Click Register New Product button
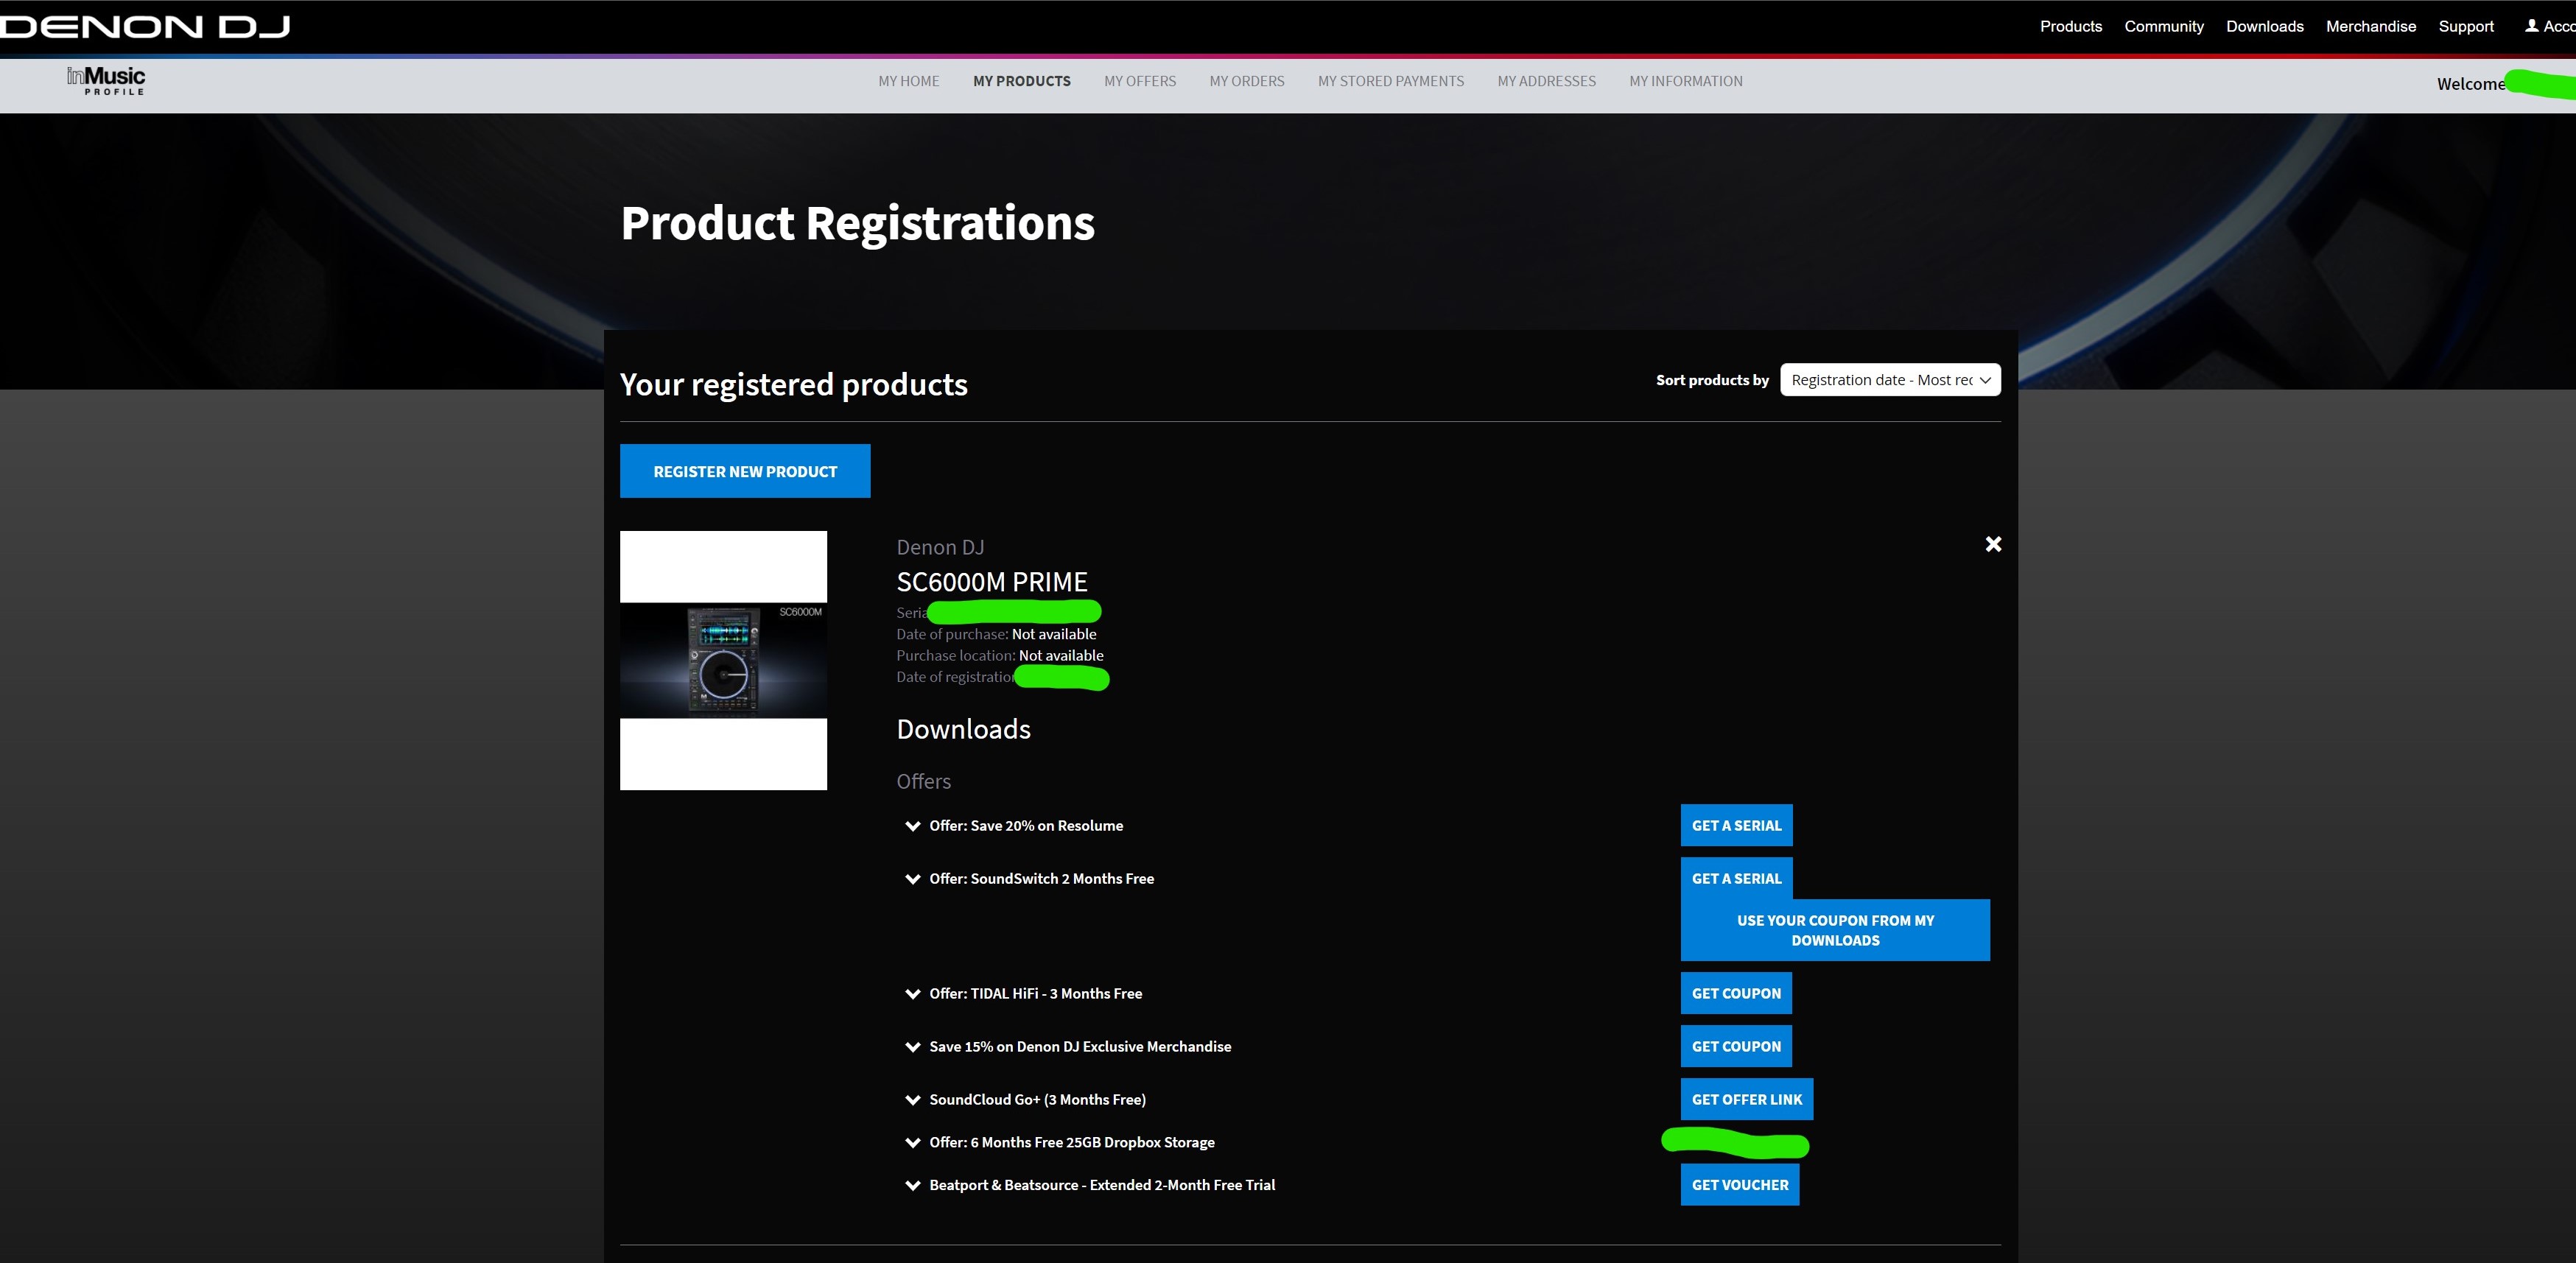This screenshot has width=2576, height=1263. pos(745,471)
